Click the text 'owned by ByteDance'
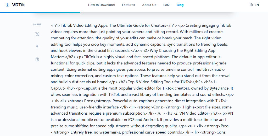 tap(210, 88)
